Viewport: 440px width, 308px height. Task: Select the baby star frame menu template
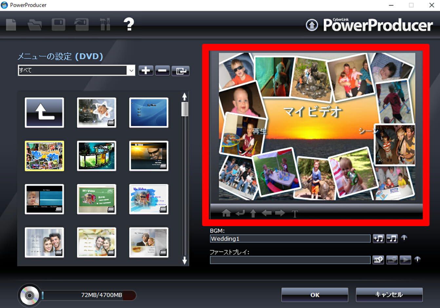(96, 112)
